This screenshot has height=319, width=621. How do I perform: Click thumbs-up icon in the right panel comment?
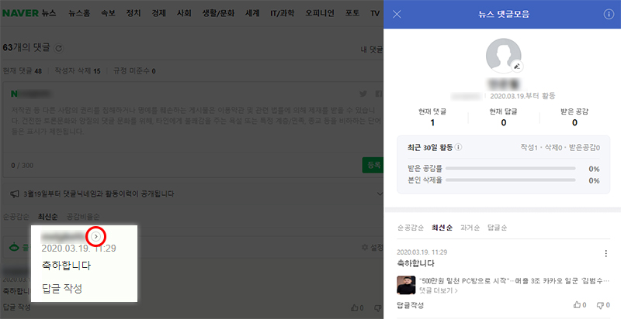tap(577, 306)
